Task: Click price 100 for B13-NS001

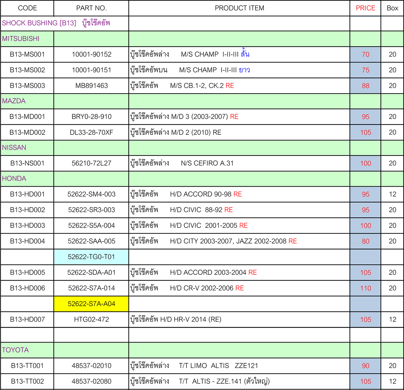Action: [x=365, y=163]
